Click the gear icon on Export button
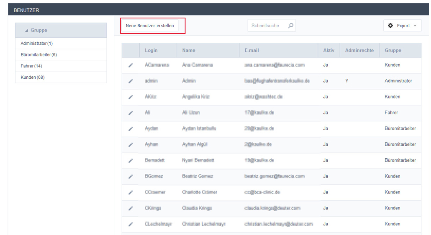 391,26
